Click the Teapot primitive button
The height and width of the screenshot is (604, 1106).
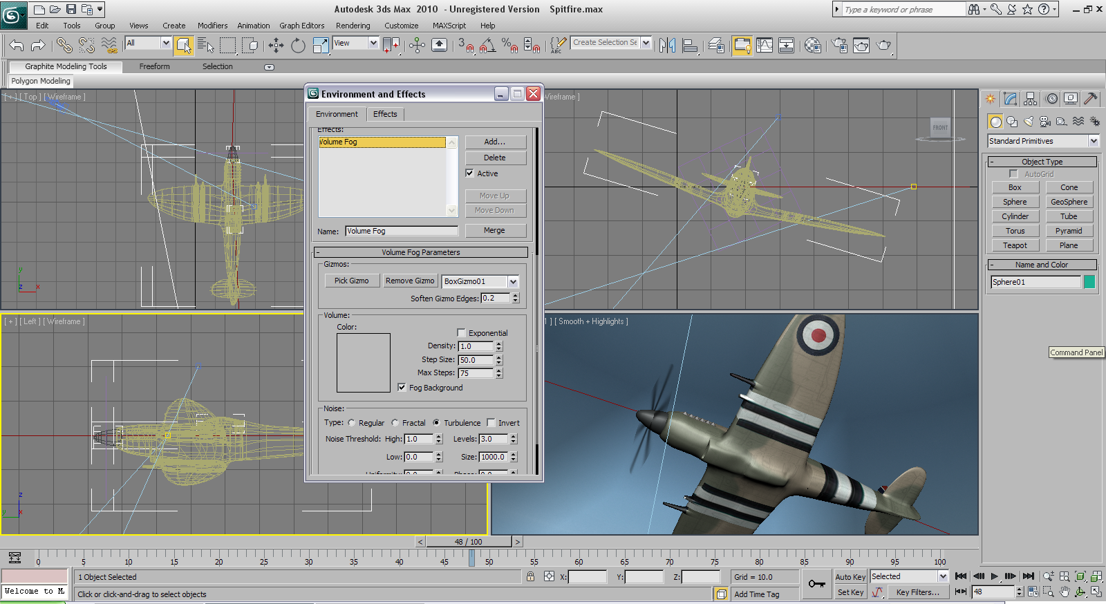click(x=1015, y=245)
